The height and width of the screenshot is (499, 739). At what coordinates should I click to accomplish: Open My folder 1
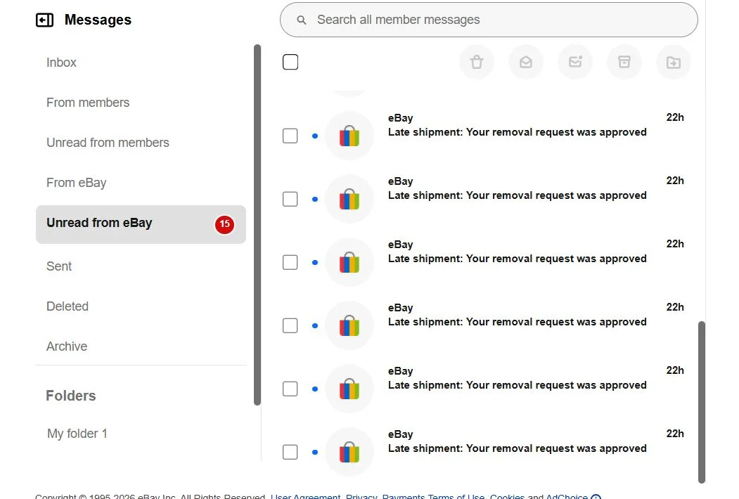(x=77, y=434)
